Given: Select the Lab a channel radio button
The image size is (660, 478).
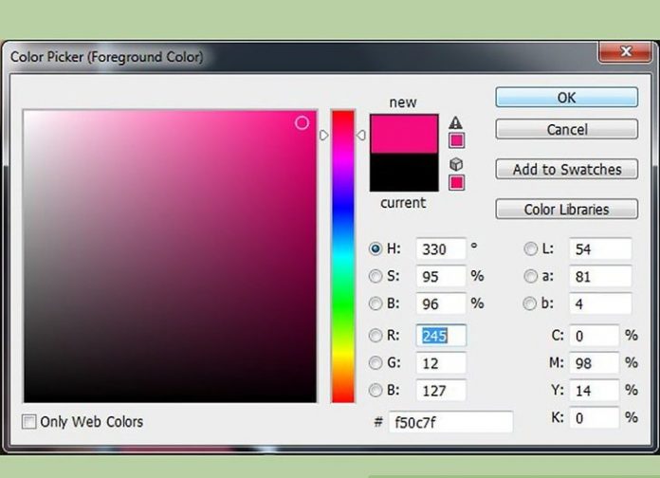Looking at the screenshot, I should pyautogui.click(x=530, y=276).
